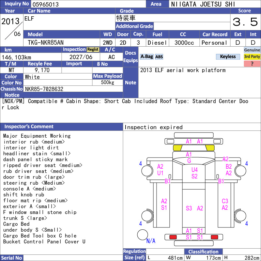Image resolution: width=261 pixels, height=261 pixels.
Task: Click 'Bucket Control Panel Cover U' line
Action: point(44,241)
